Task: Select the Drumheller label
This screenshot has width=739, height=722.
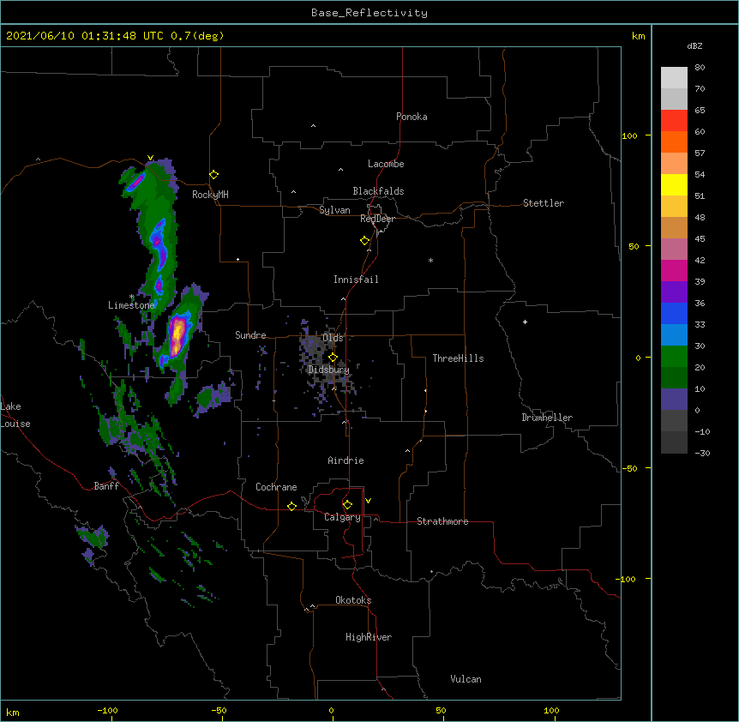Action: (547, 418)
